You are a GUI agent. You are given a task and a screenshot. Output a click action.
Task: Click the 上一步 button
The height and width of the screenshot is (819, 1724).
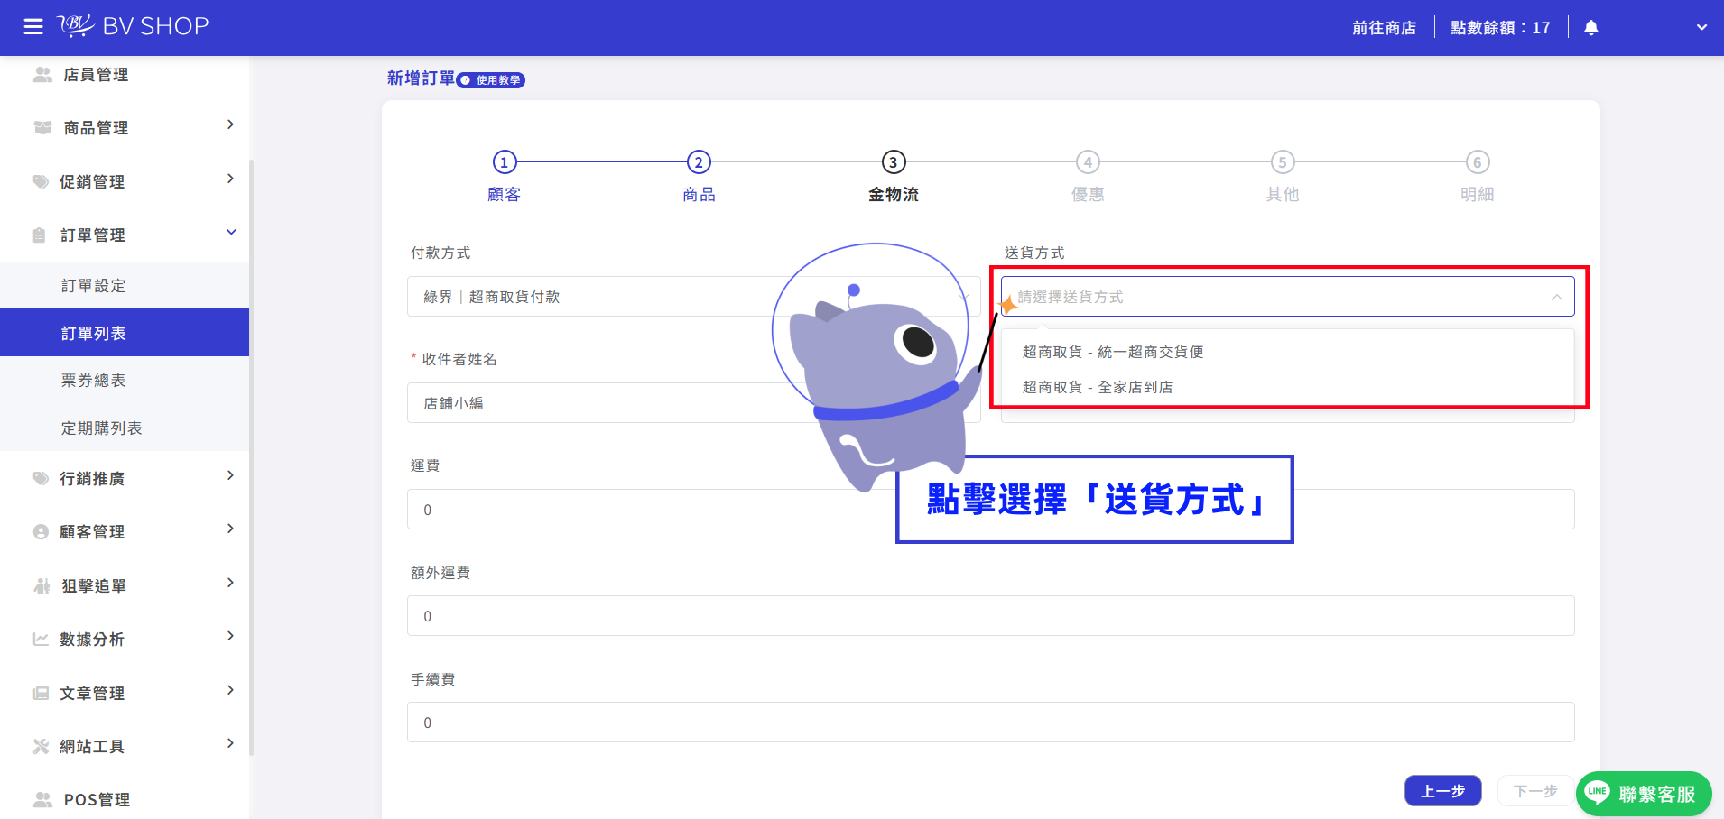click(x=1442, y=791)
